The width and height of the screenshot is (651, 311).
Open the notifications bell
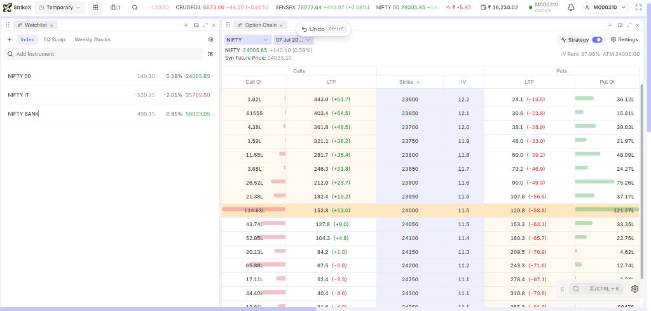click(x=572, y=8)
